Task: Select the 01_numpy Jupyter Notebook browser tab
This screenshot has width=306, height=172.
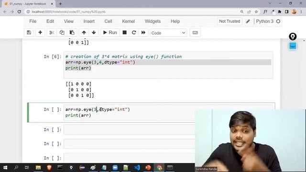Action: [x=27, y=4]
